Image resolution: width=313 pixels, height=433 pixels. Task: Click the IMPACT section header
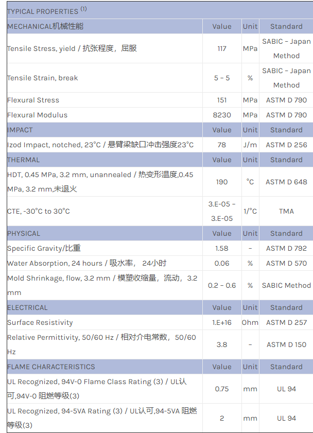pos(20,130)
